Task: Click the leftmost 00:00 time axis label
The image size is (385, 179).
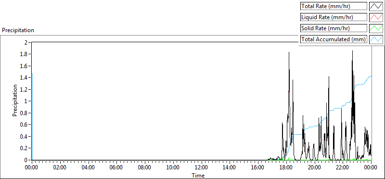Action: pyautogui.click(x=32, y=168)
